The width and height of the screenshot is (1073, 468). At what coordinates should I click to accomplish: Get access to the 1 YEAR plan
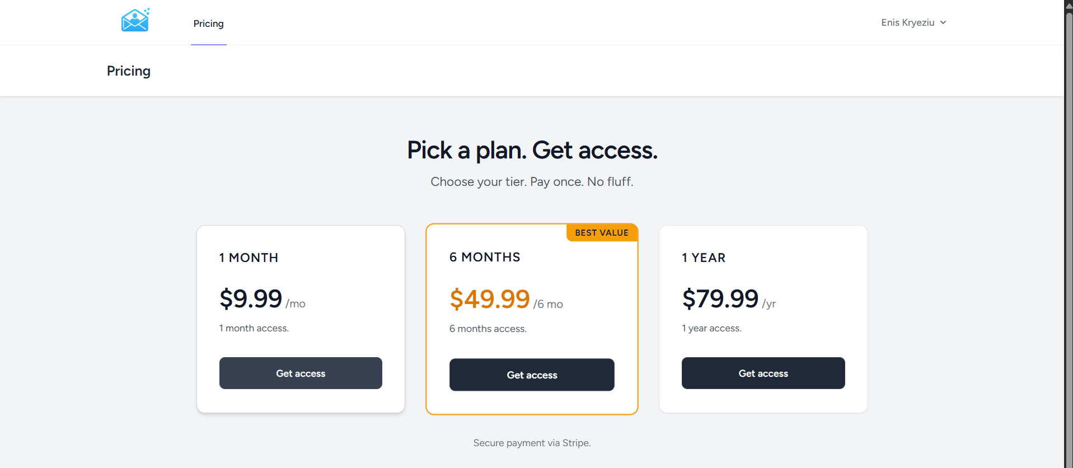763,373
